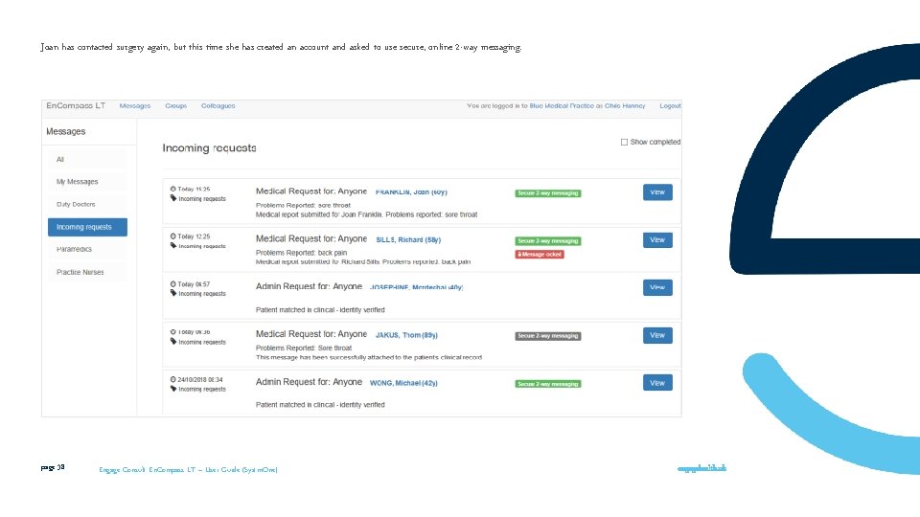Select Duty Doctors in the sidebar
Image resolution: width=920 pixels, height=517 pixels.
point(87,205)
